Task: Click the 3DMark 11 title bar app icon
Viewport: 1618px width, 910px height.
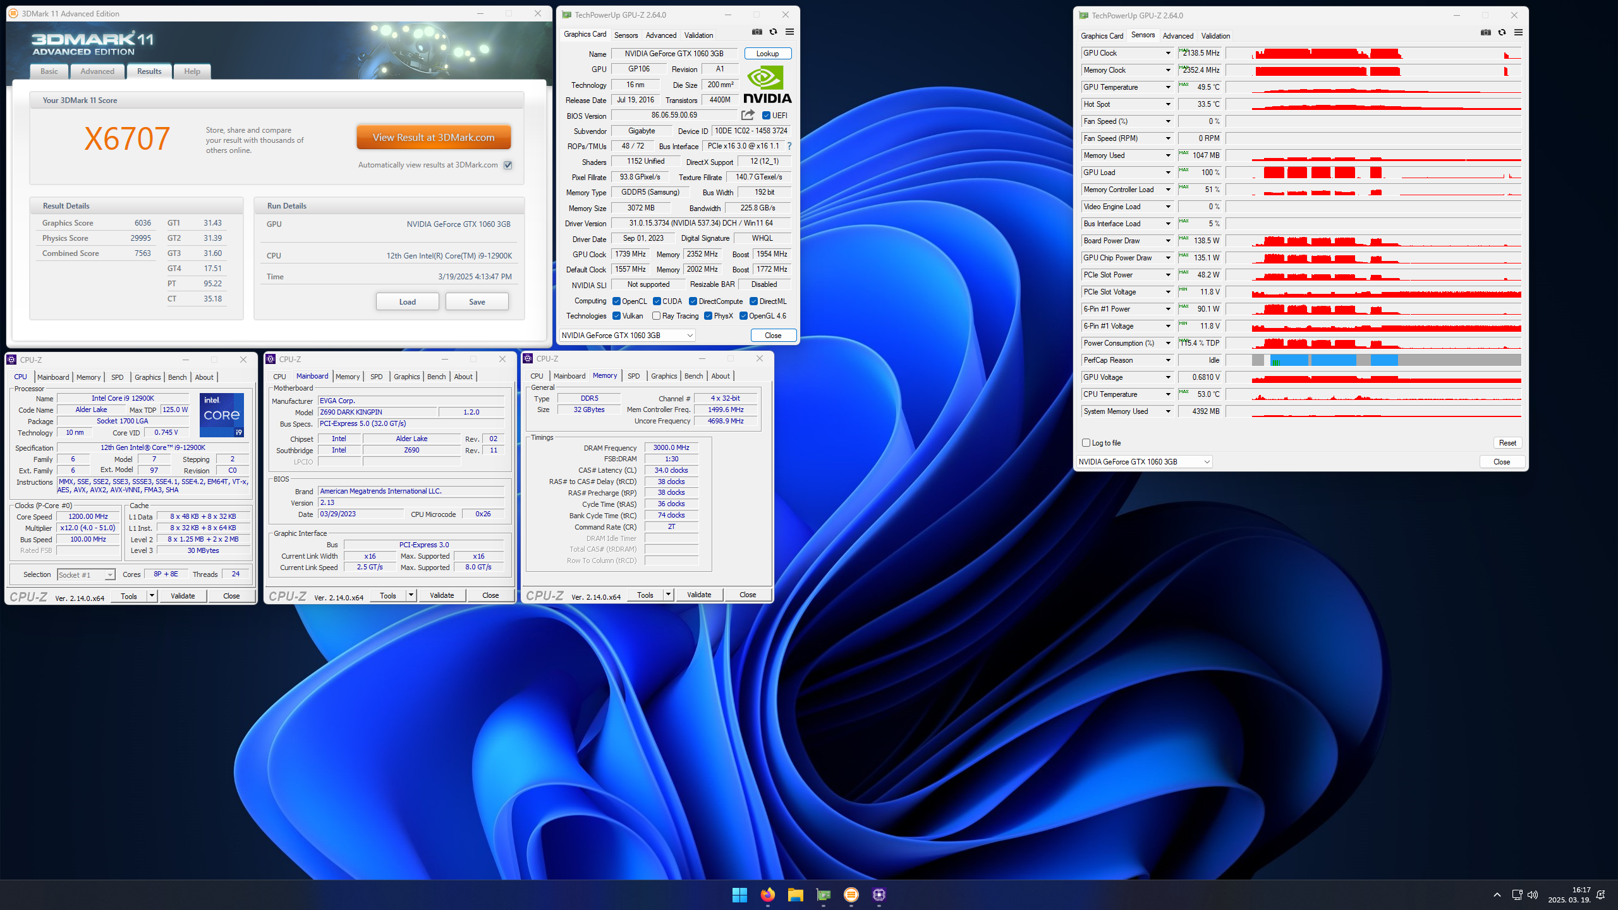Action: coord(13,13)
